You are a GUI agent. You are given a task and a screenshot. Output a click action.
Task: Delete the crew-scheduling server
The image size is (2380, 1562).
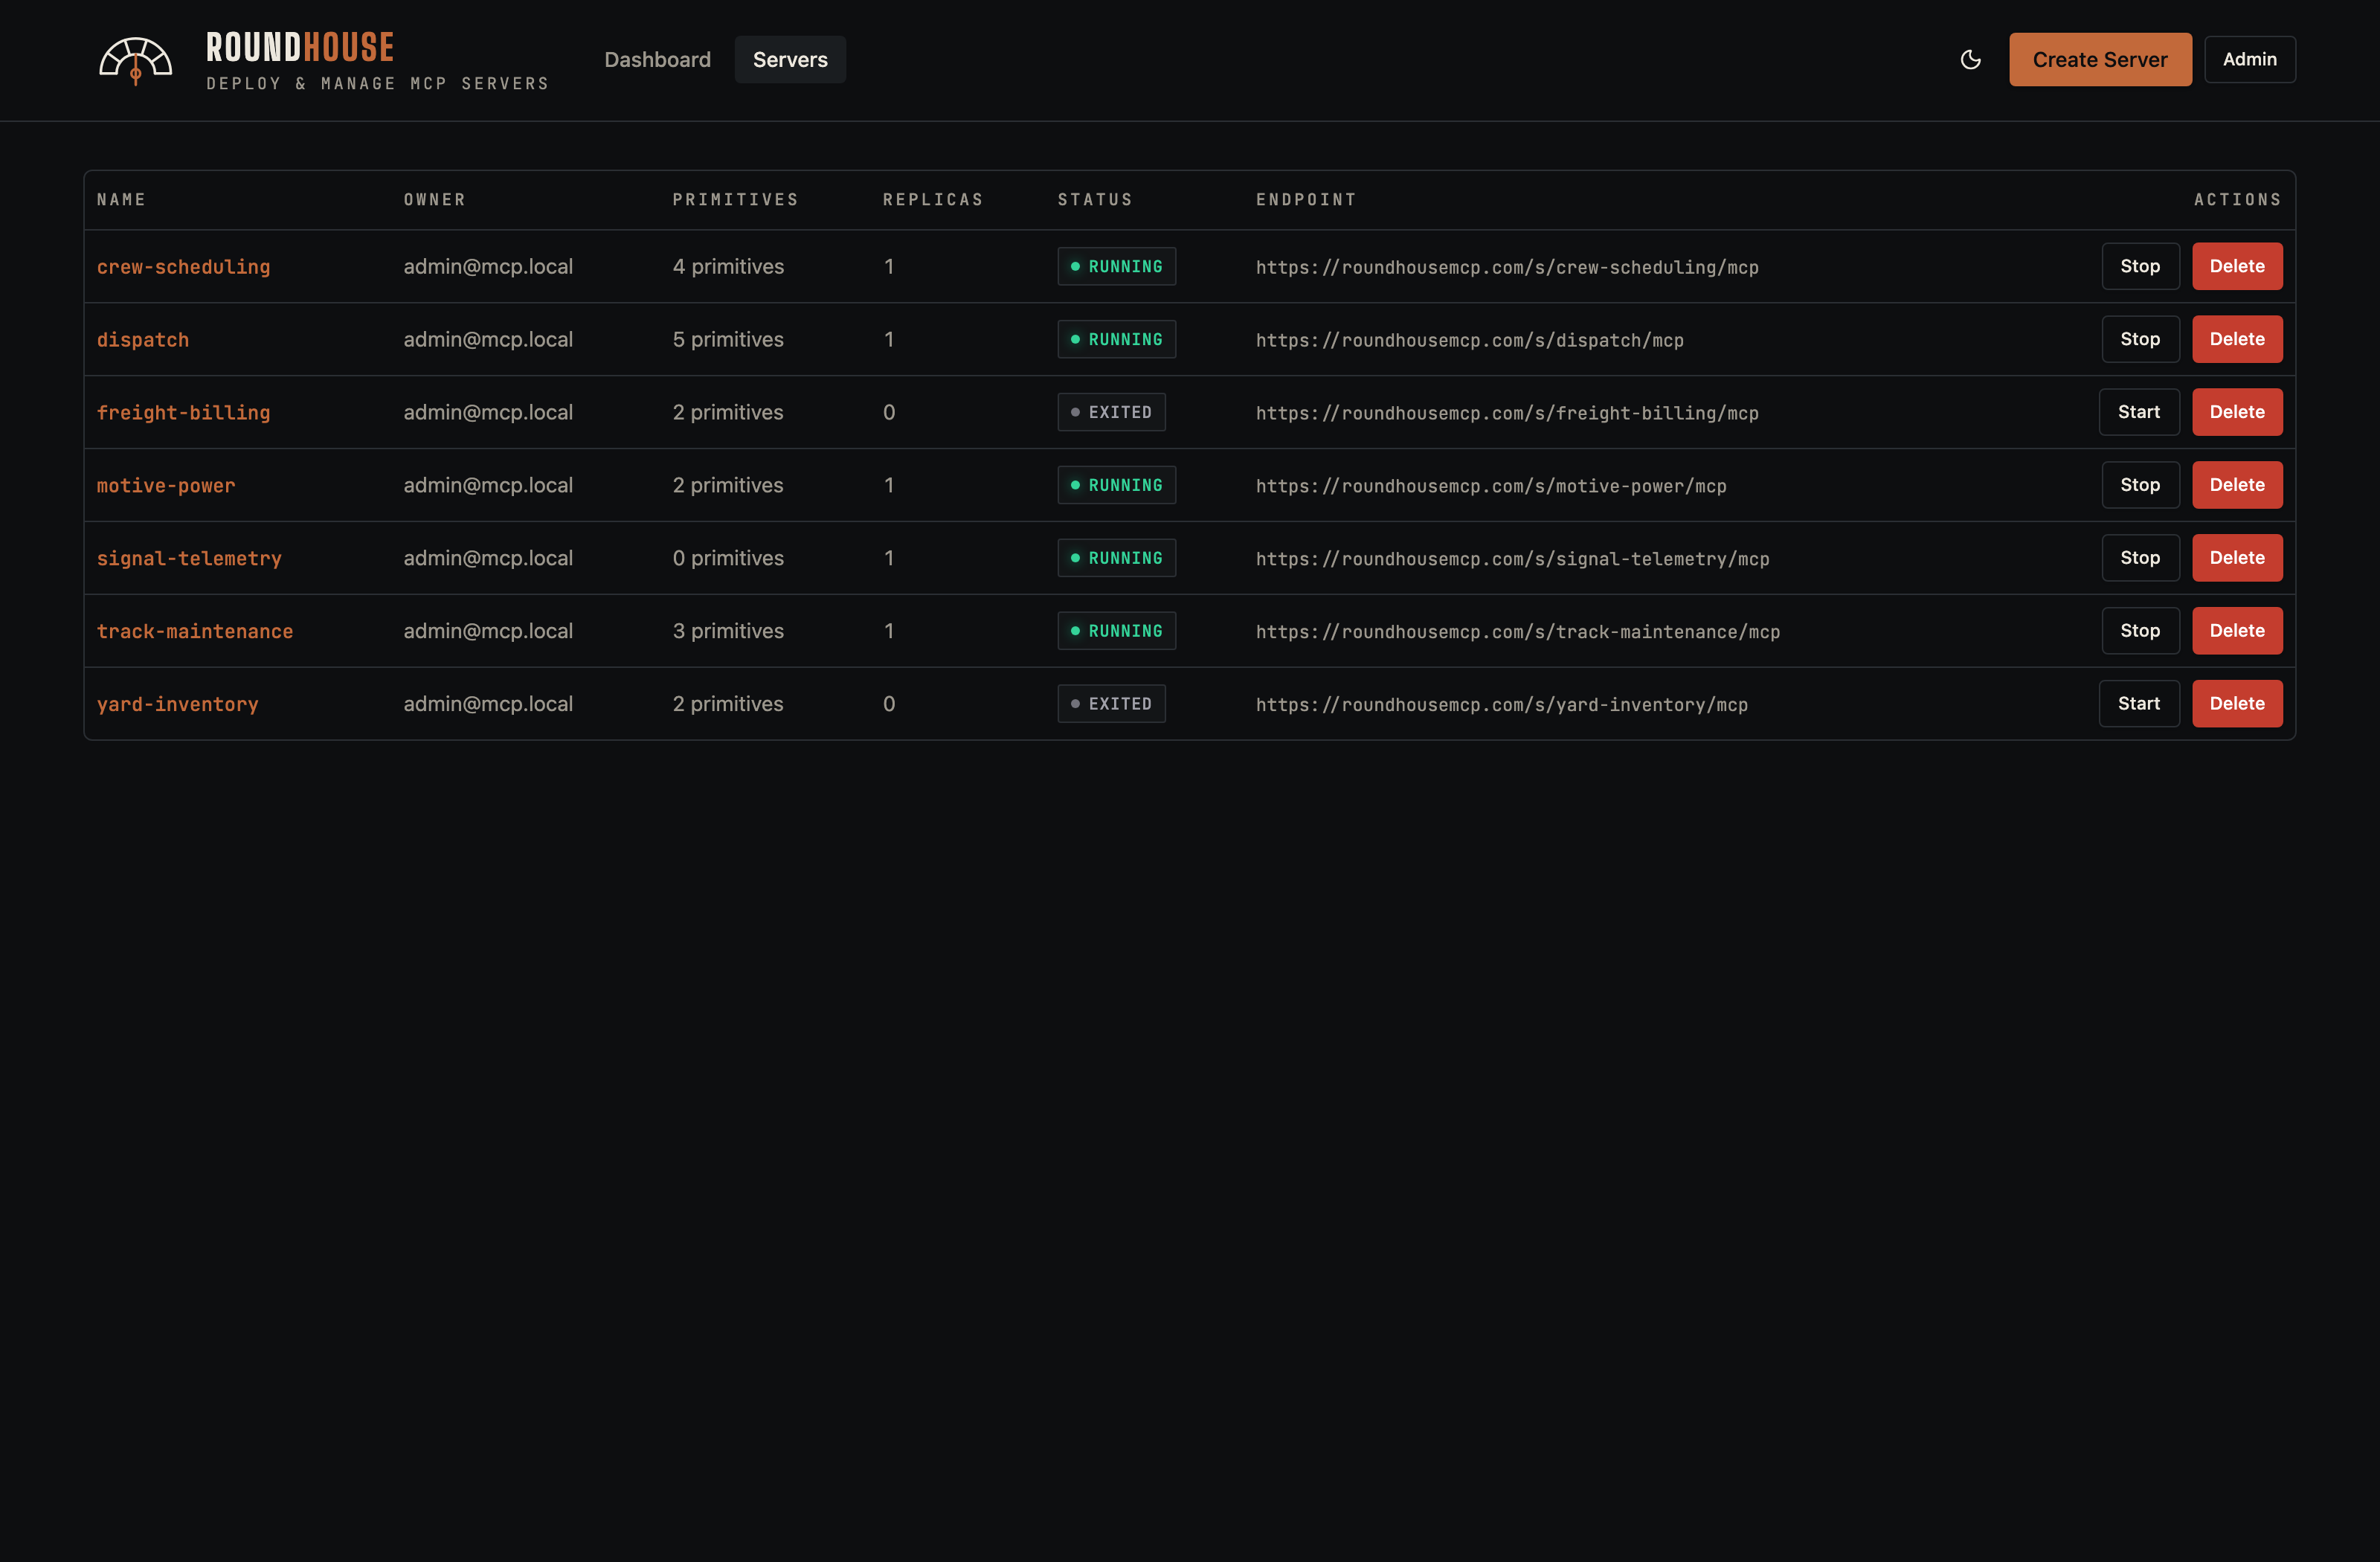pos(2237,266)
